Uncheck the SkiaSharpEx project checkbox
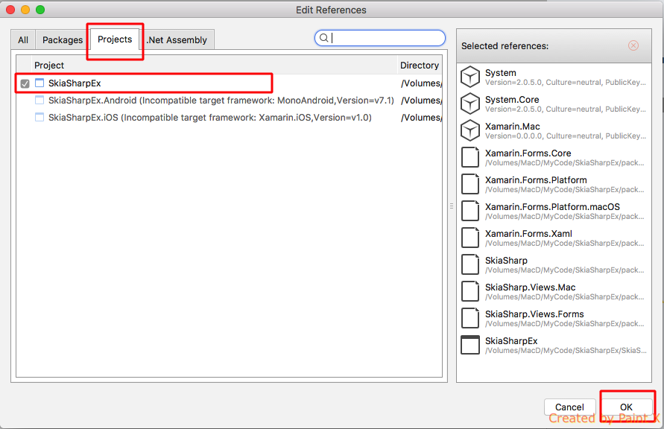Viewport: 664px width, 429px height. [25, 83]
